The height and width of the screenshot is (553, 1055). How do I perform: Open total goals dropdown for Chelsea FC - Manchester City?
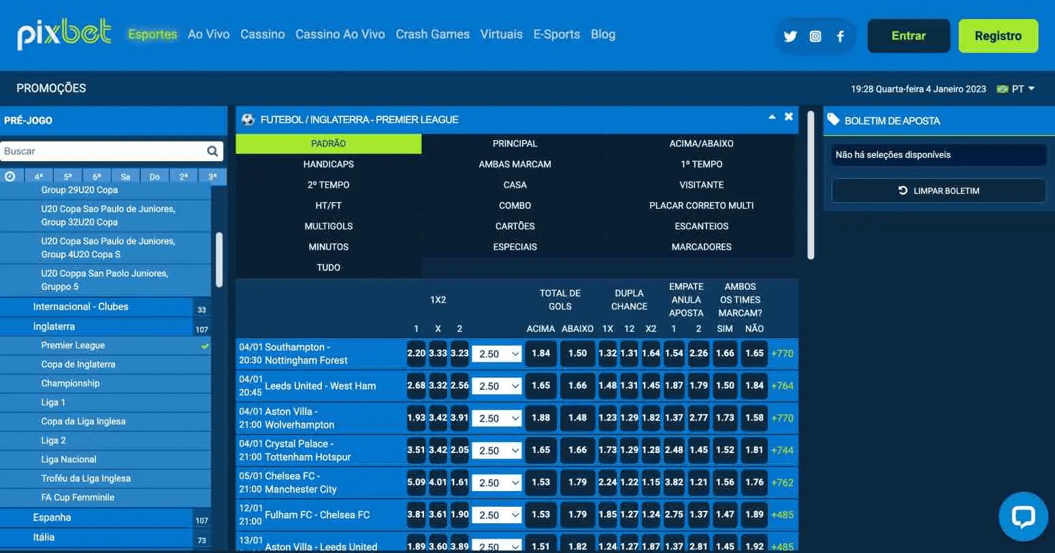[x=497, y=483]
